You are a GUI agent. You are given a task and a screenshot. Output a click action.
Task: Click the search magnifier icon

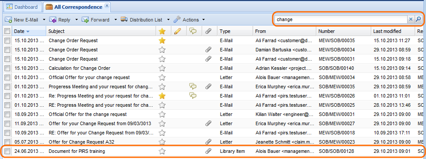(x=419, y=19)
